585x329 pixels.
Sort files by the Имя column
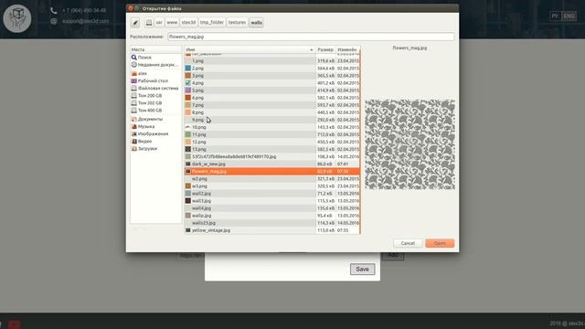tap(250, 49)
